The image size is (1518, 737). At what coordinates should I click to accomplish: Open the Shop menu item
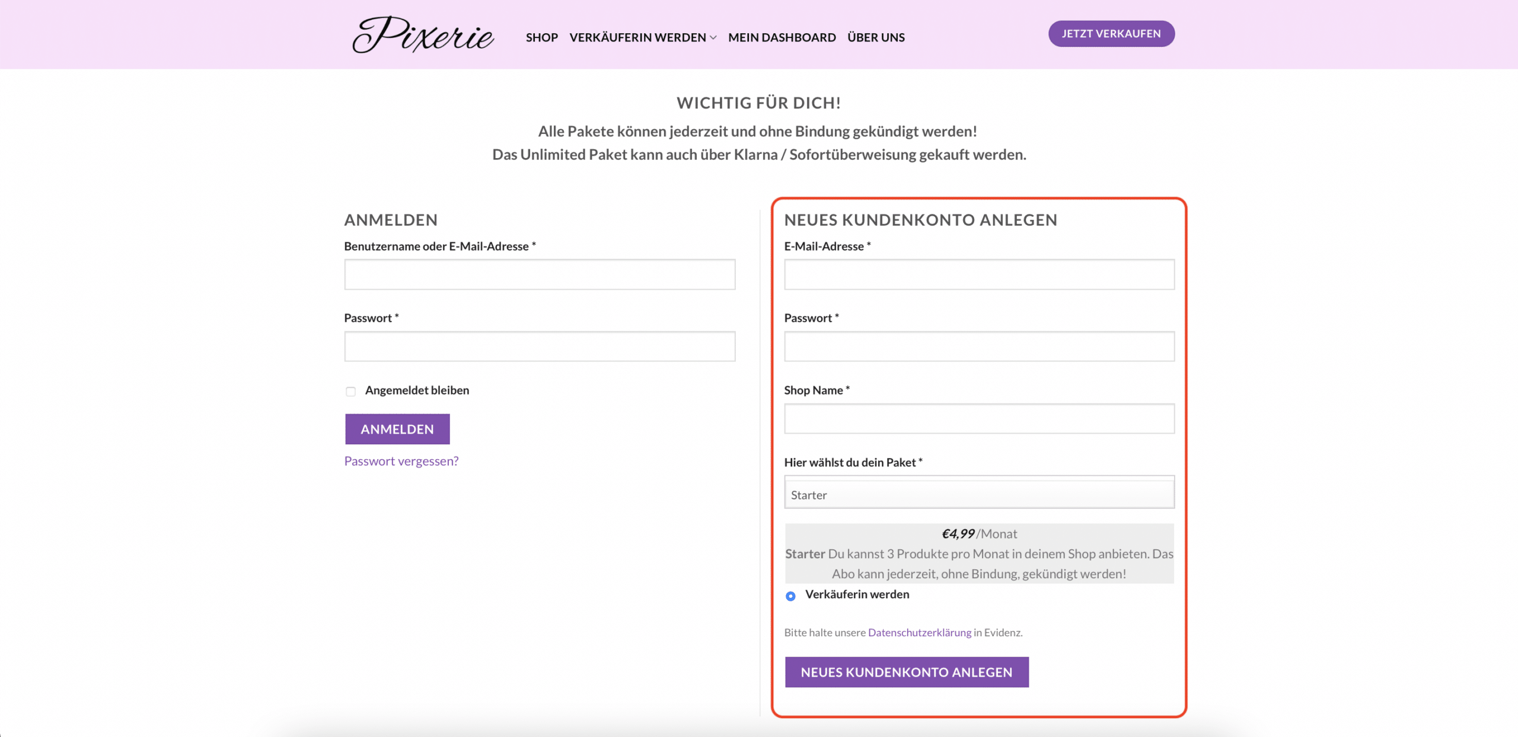tap(542, 37)
